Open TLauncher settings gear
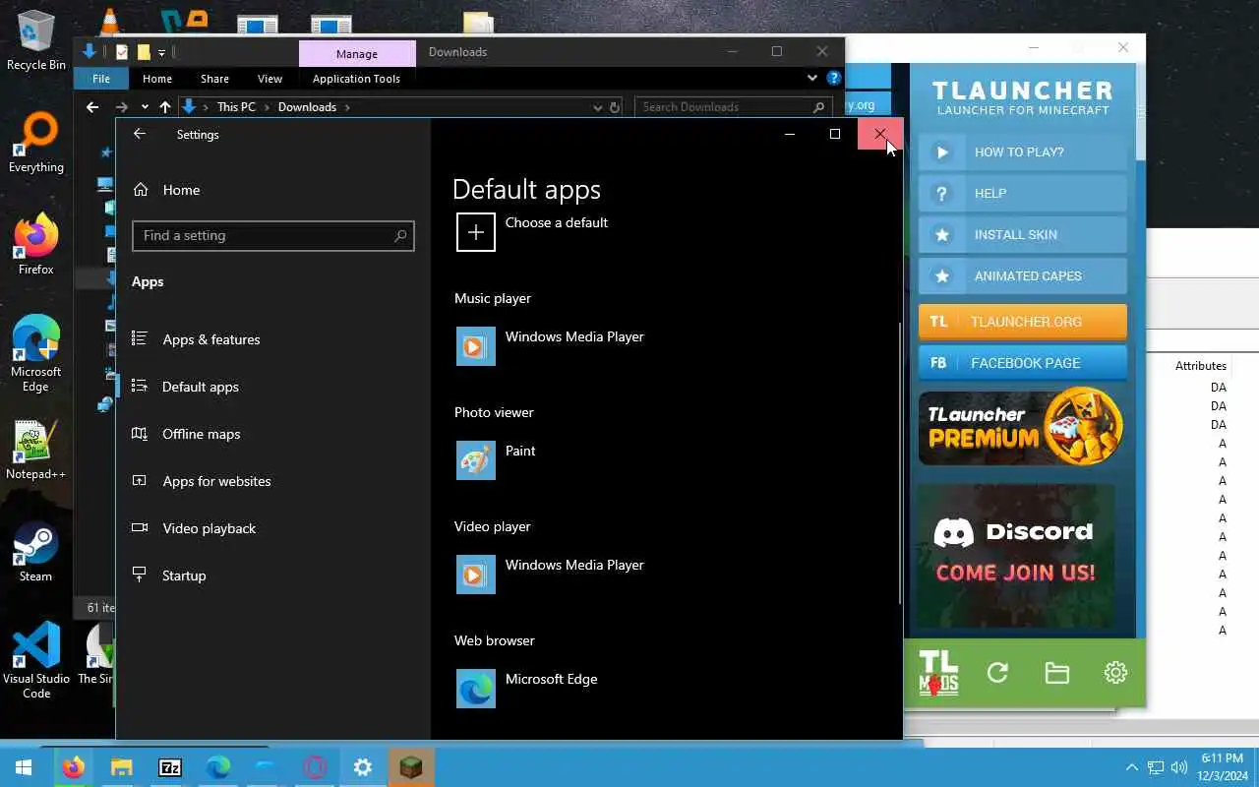This screenshot has height=787, width=1259. (1115, 673)
